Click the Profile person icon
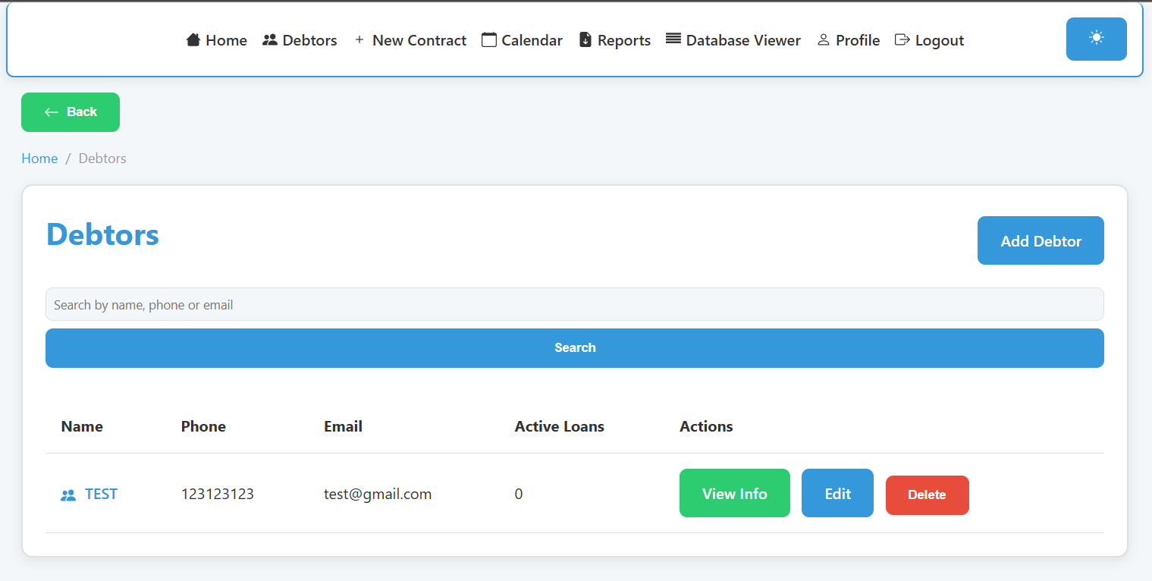Image resolution: width=1152 pixels, height=581 pixels. click(824, 39)
